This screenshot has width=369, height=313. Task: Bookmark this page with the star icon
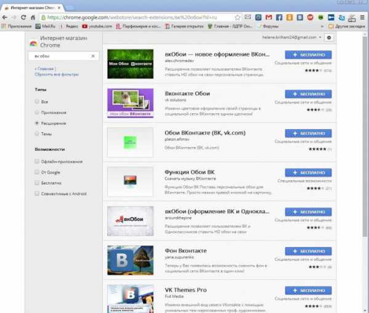[x=237, y=17]
